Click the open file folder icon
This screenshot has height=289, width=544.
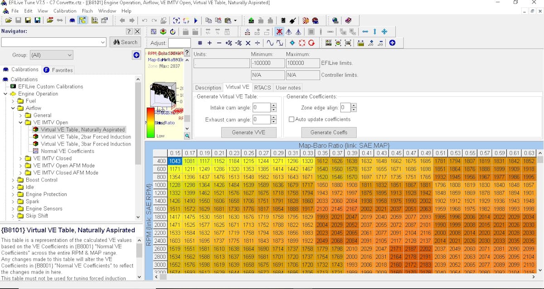[x=8, y=20]
